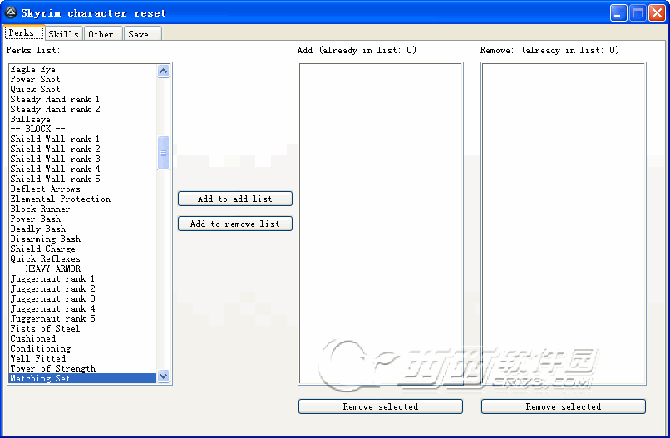
Task: Switch to the Skills tab
Action: pyautogui.click(x=63, y=34)
